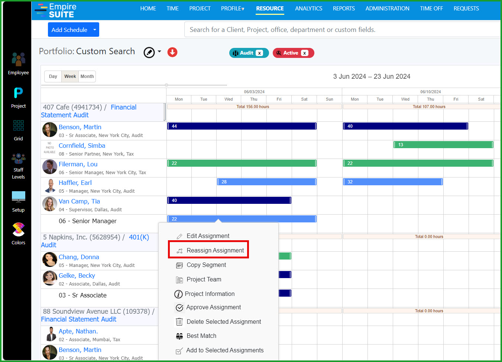Click the Edit Assignment pencil icon
This screenshot has height=362, width=502.
179,236
